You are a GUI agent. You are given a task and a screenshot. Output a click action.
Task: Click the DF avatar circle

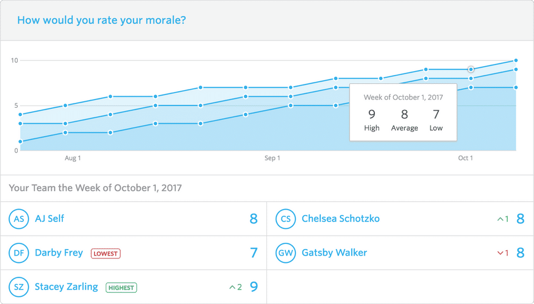[19, 253]
